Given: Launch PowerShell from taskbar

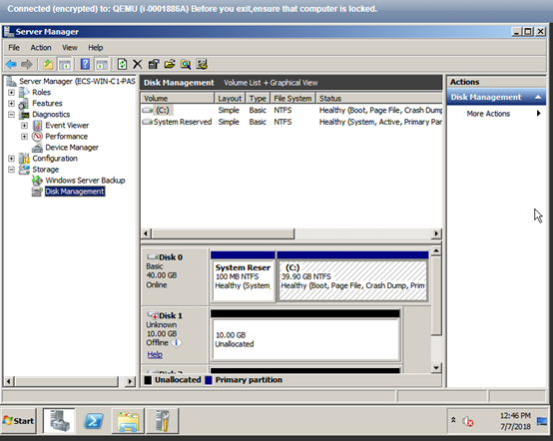Looking at the screenshot, I should point(94,420).
